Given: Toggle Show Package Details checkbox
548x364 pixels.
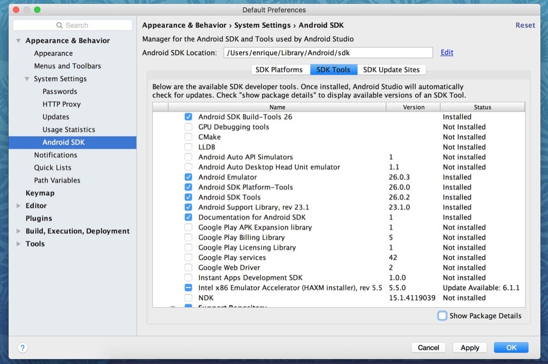Looking at the screenshot, I should [x=442, y=315].
